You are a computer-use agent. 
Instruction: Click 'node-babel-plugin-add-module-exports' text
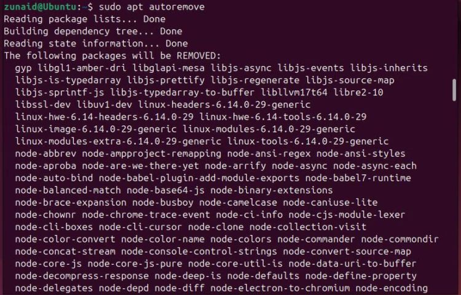coord(199,178)
